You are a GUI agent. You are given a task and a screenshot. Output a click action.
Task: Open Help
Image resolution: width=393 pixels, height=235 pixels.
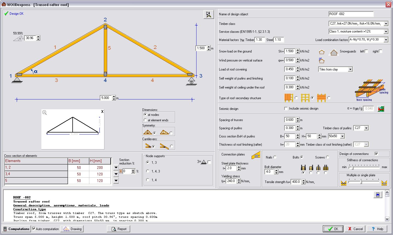(x=377, y=229)
